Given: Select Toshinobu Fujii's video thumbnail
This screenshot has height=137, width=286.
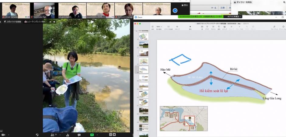Looking at the screenshot, I should pos(44,11).
